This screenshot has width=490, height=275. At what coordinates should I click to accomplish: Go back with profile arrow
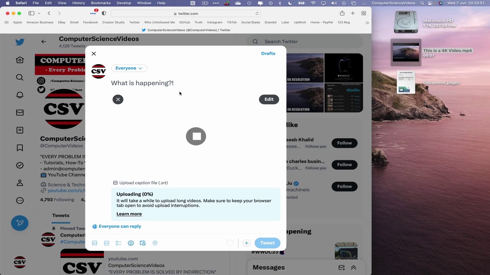[44, 42]
